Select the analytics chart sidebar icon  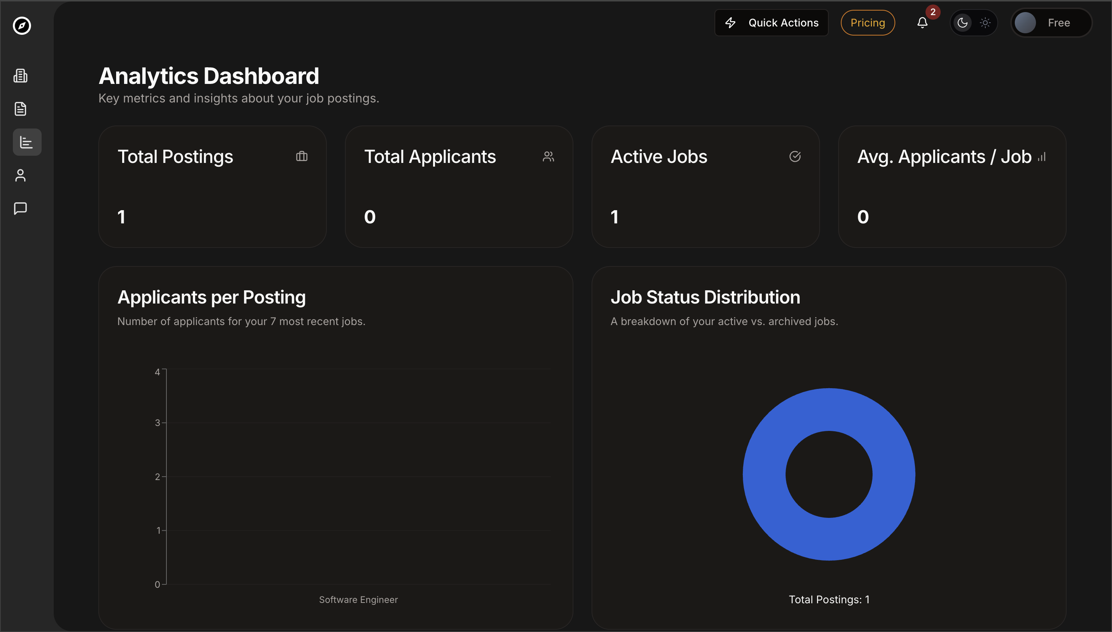[27, 143]
